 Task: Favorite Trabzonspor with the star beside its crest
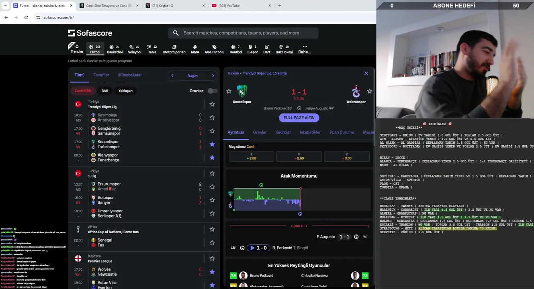coord(369,91)
